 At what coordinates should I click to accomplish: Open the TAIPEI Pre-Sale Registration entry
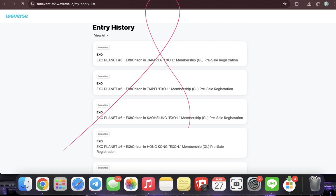point(170,83)
